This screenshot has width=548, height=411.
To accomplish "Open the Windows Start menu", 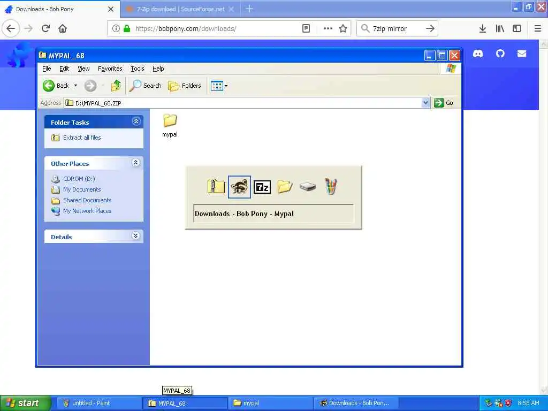I will click(x=25, y=403).
